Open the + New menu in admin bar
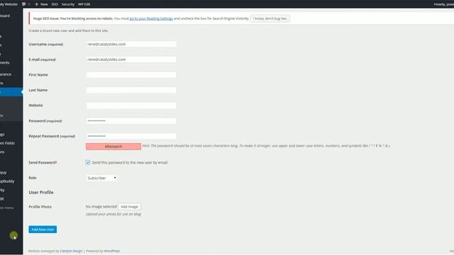454x255 pixels. (x=41, y=4)
